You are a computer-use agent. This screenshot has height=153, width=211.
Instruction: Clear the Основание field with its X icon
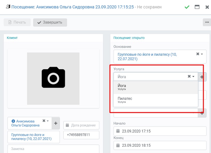coord(198,54)
